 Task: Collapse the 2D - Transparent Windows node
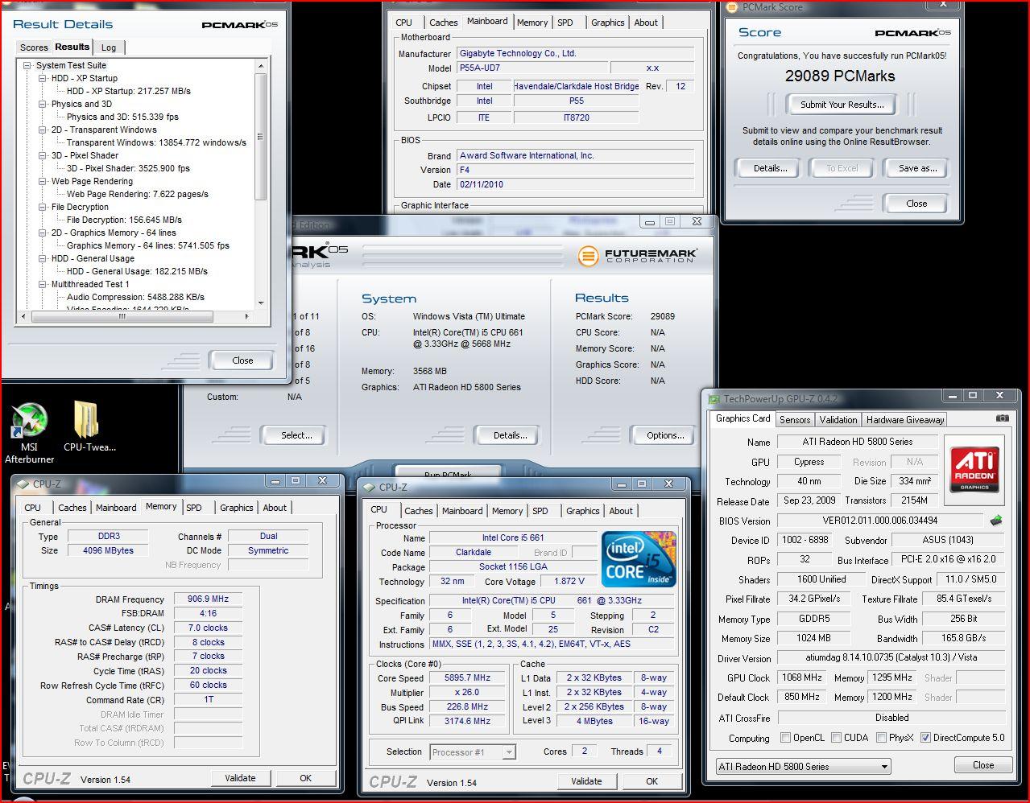[43, 130]
